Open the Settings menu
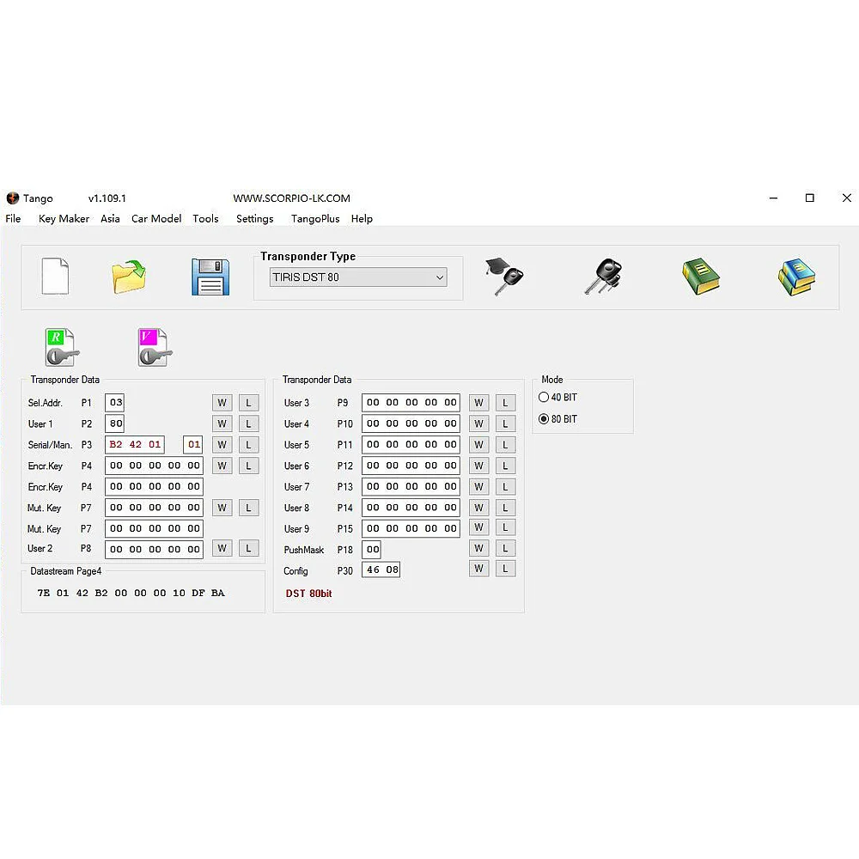Viewport: 859px width, 859px height. click(255, 218)
